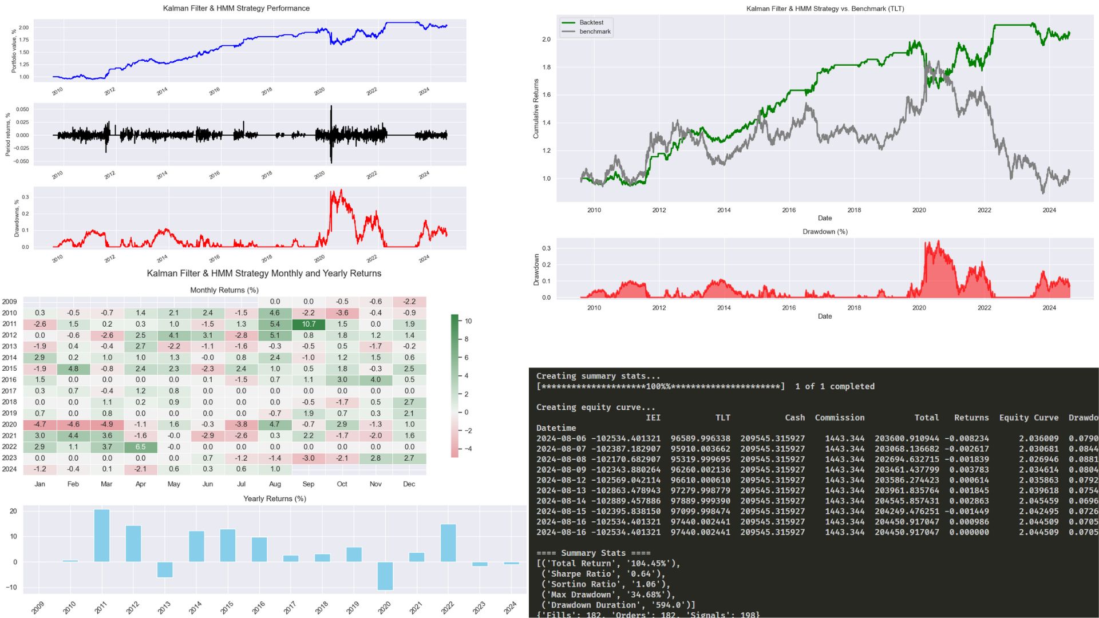The width and height of the screenshot is (1099, 618).
Task: Click the 'Cash' column header in terminal
Action: (x=794, y=418)
